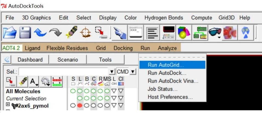262x113 pixels.
Task: Open color triangle for All Molecules
Action: (x=121, y=91)
